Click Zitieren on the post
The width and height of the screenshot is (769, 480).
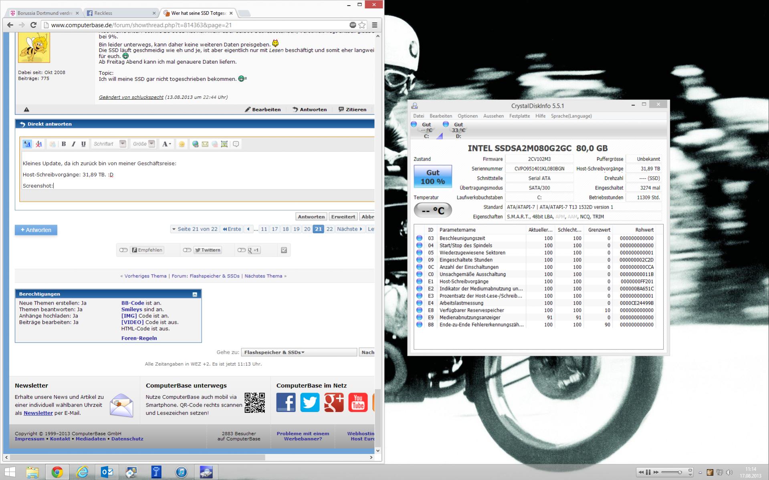click(x=352, y=109)
